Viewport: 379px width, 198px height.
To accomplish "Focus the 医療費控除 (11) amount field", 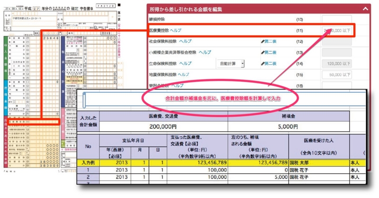I will (337, 30).
